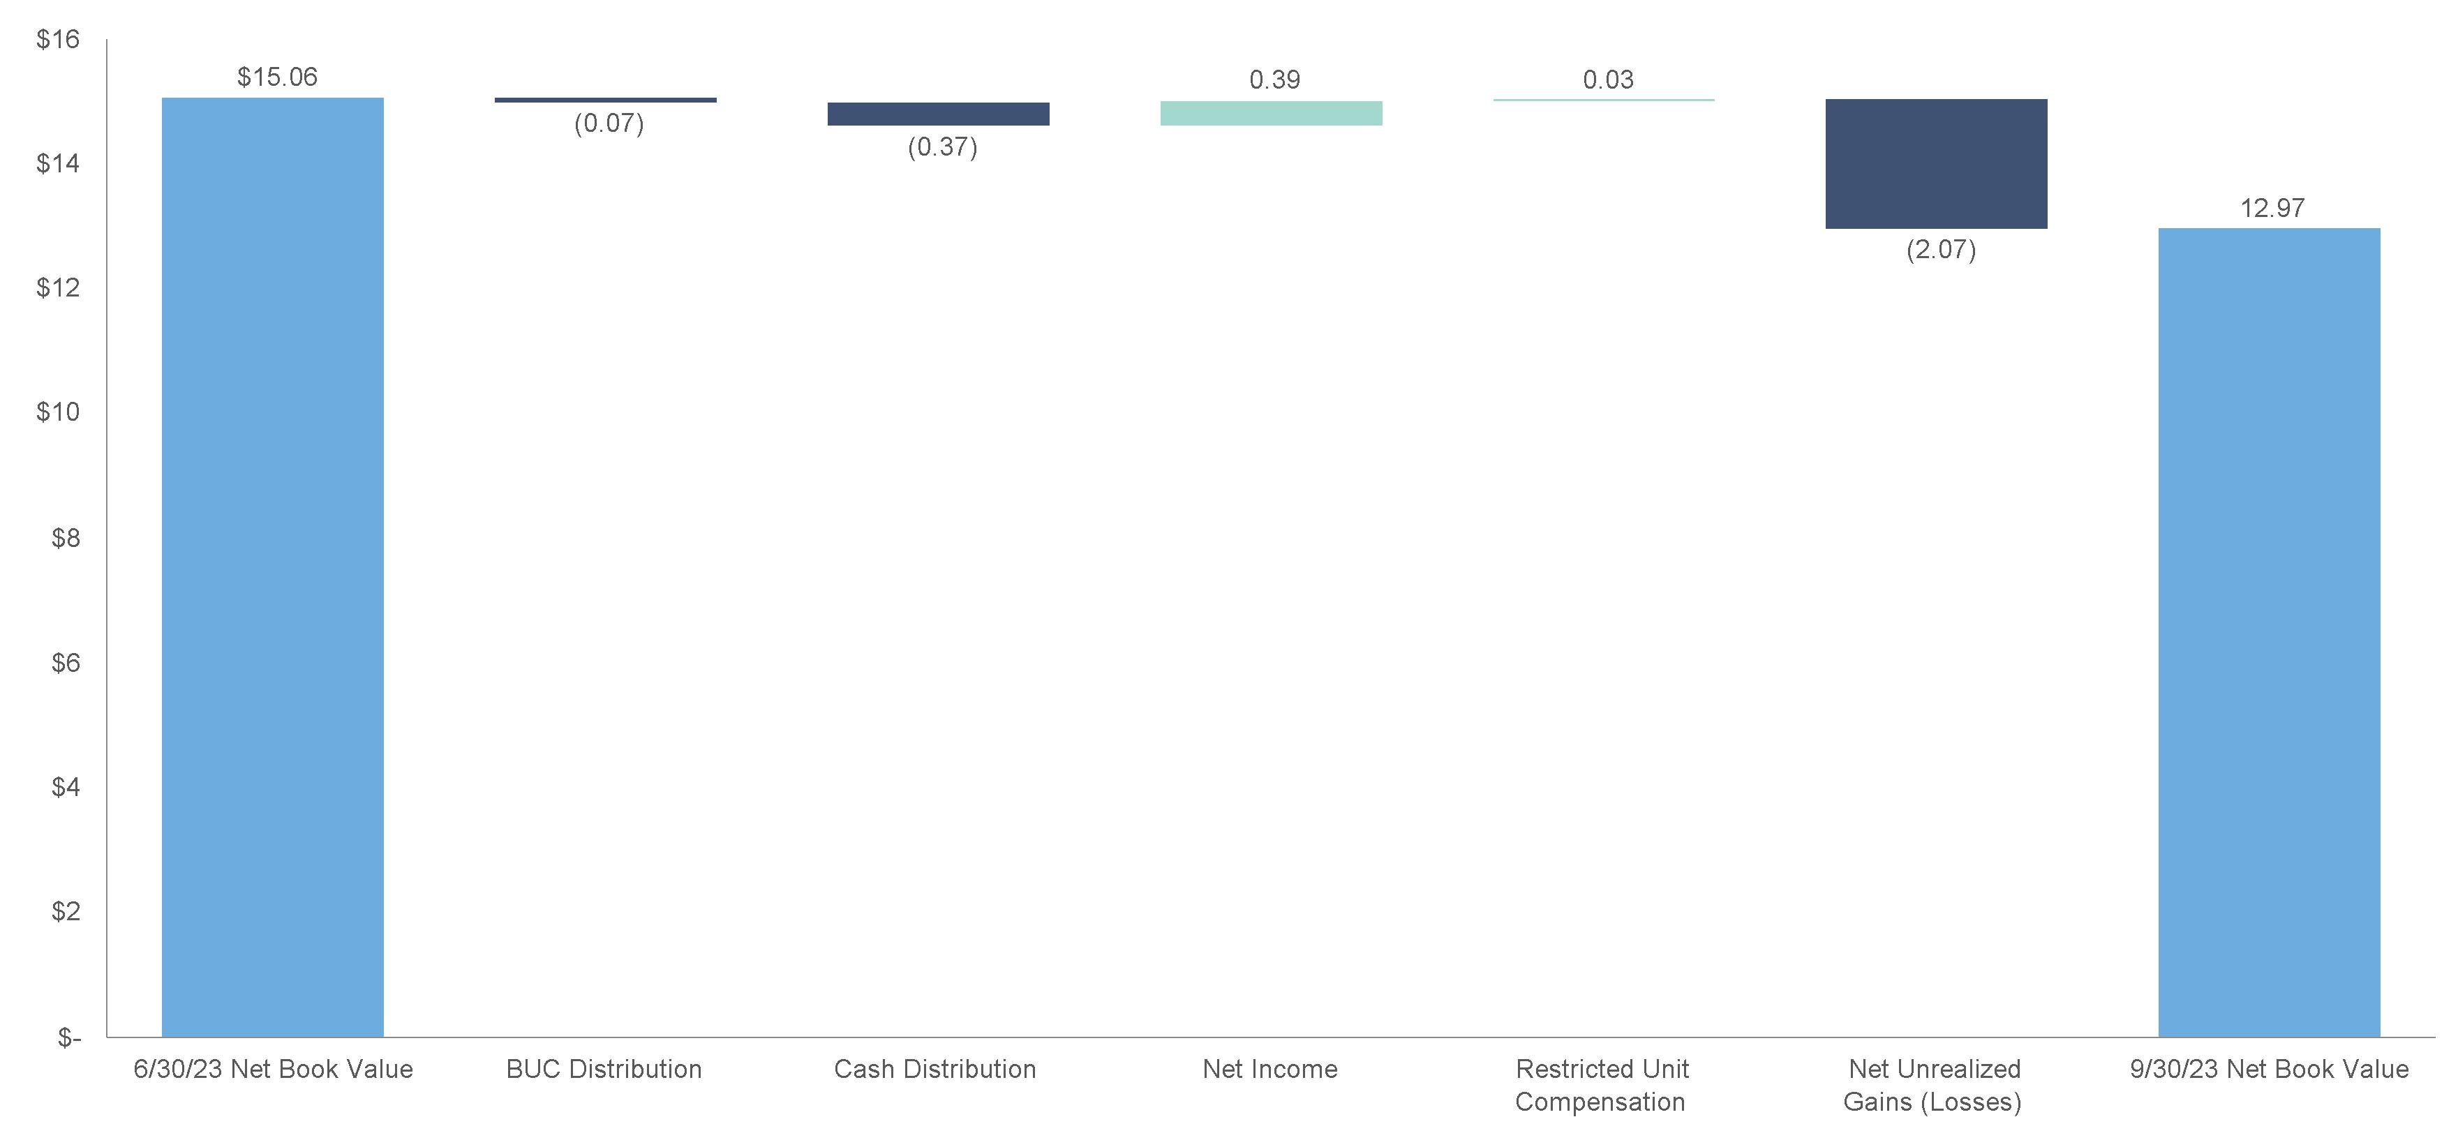The width and height of the screenshot is (2458, 1147).
Task: Click the $15.06 data label
Action: click(x=278, y=76)
